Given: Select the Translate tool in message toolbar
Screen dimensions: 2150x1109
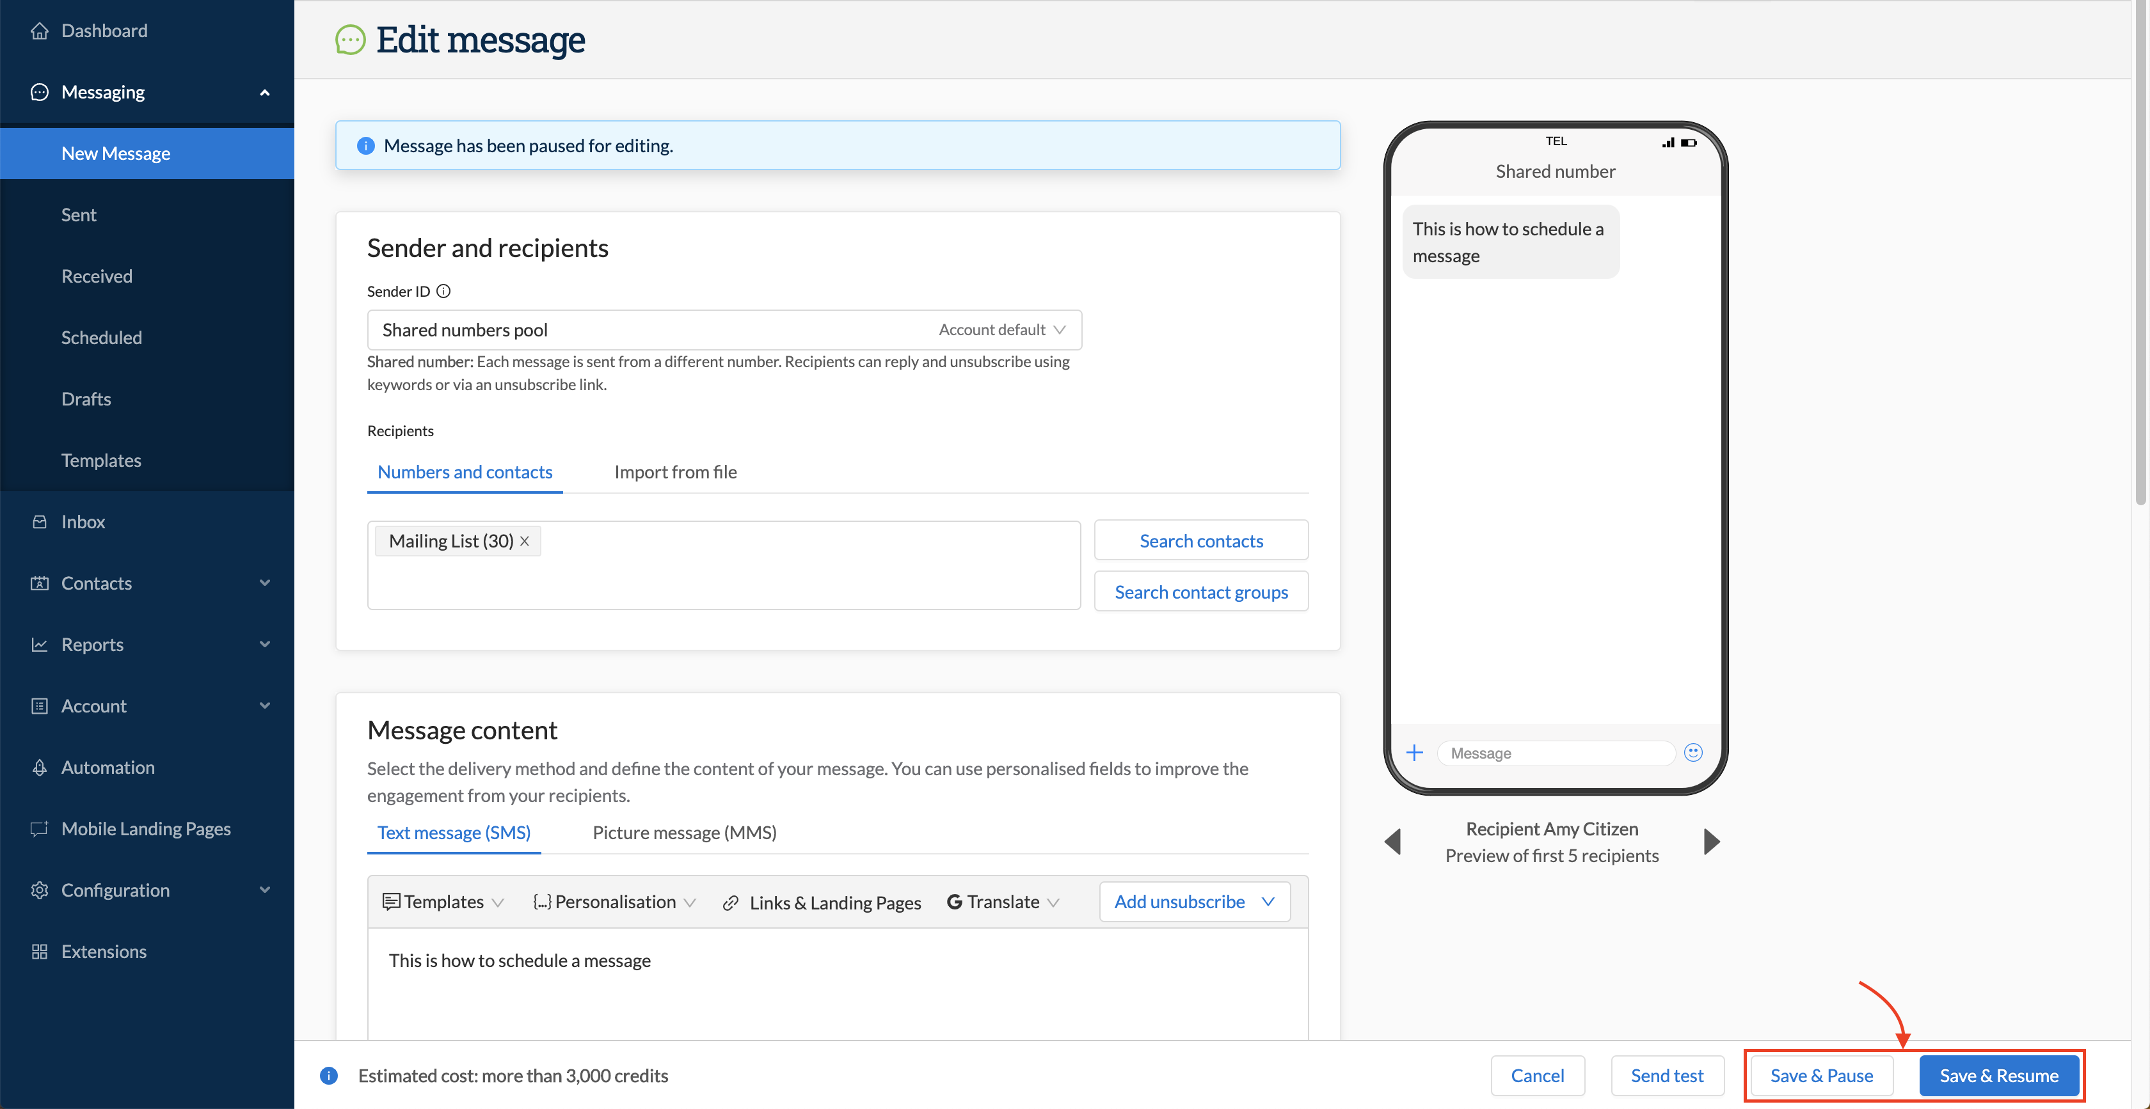Looking at the screenshot, I should (x=1001, y=902).
